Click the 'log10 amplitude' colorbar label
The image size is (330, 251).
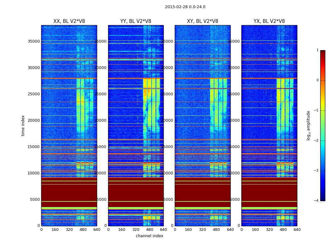pos(309,125)
